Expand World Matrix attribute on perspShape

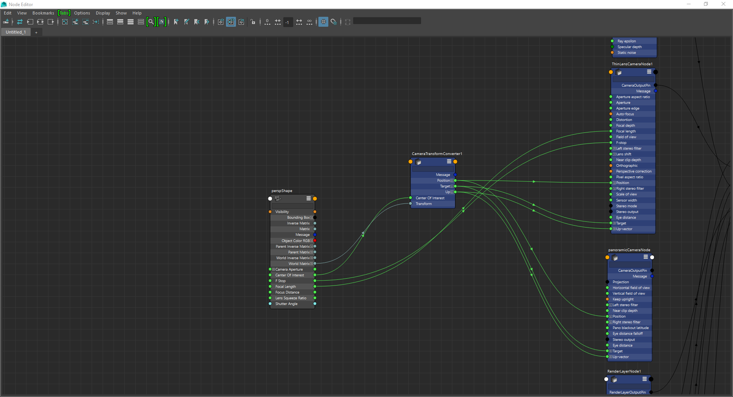[312, 264]
